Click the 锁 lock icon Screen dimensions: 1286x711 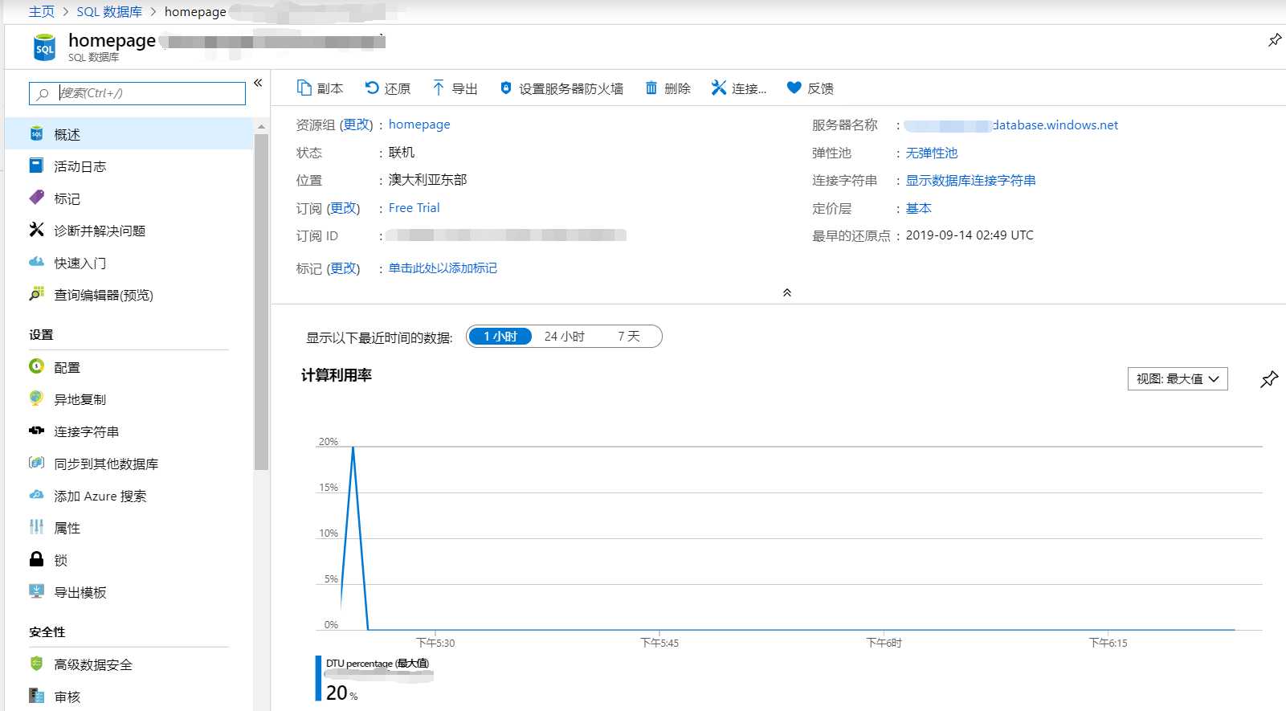point(36,559)
